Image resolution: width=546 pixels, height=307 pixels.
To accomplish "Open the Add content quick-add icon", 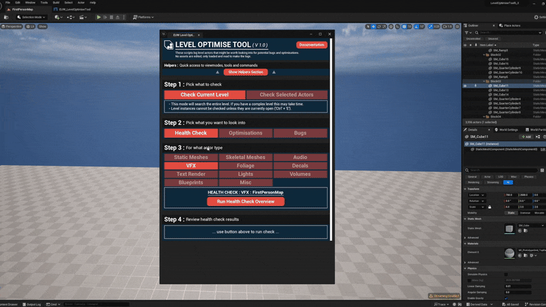I will point(58,17).
